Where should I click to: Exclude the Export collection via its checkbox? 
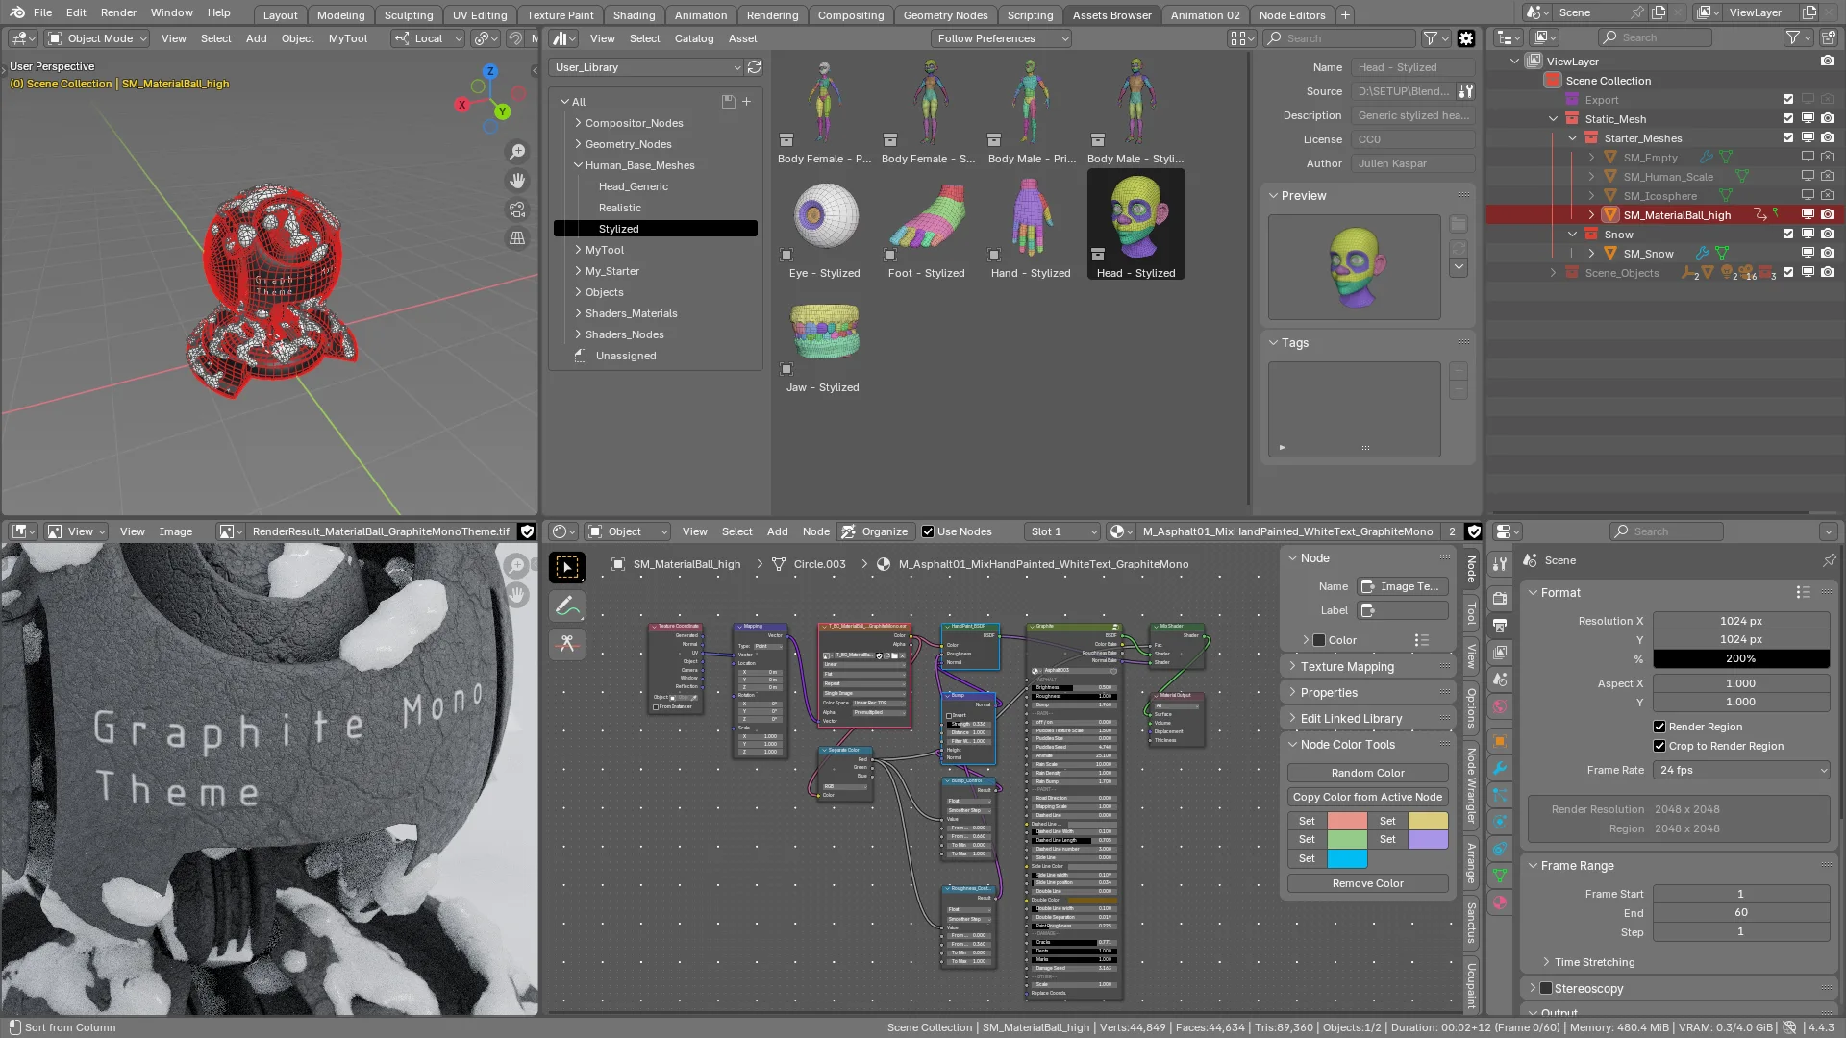pos(1788,100)
